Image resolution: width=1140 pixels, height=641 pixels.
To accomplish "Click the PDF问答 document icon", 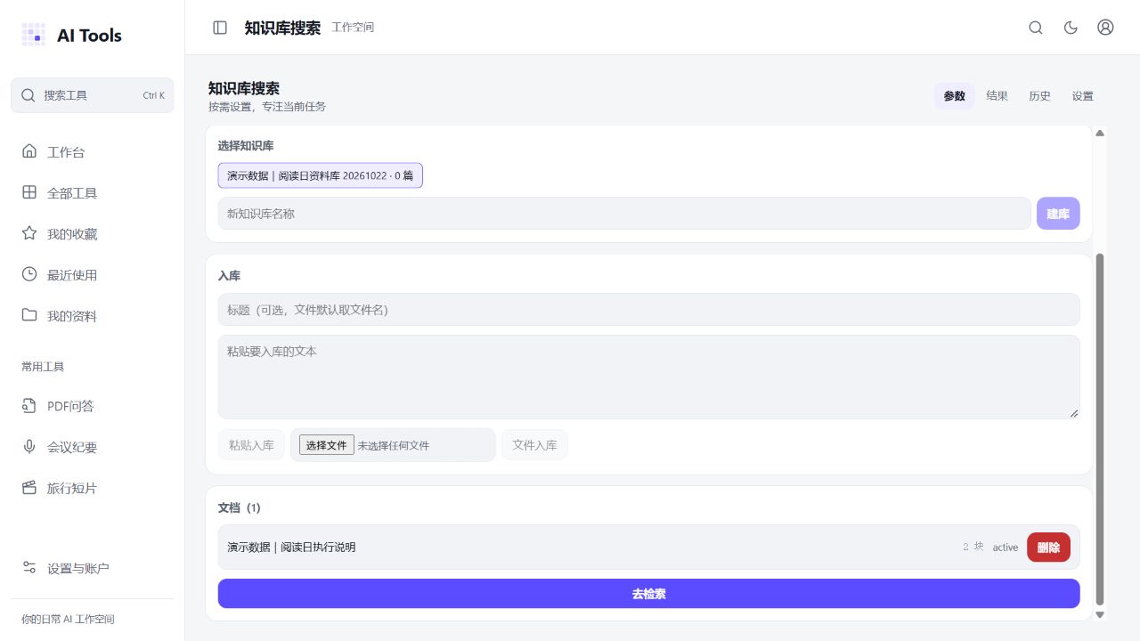I will tap(29, 406).
